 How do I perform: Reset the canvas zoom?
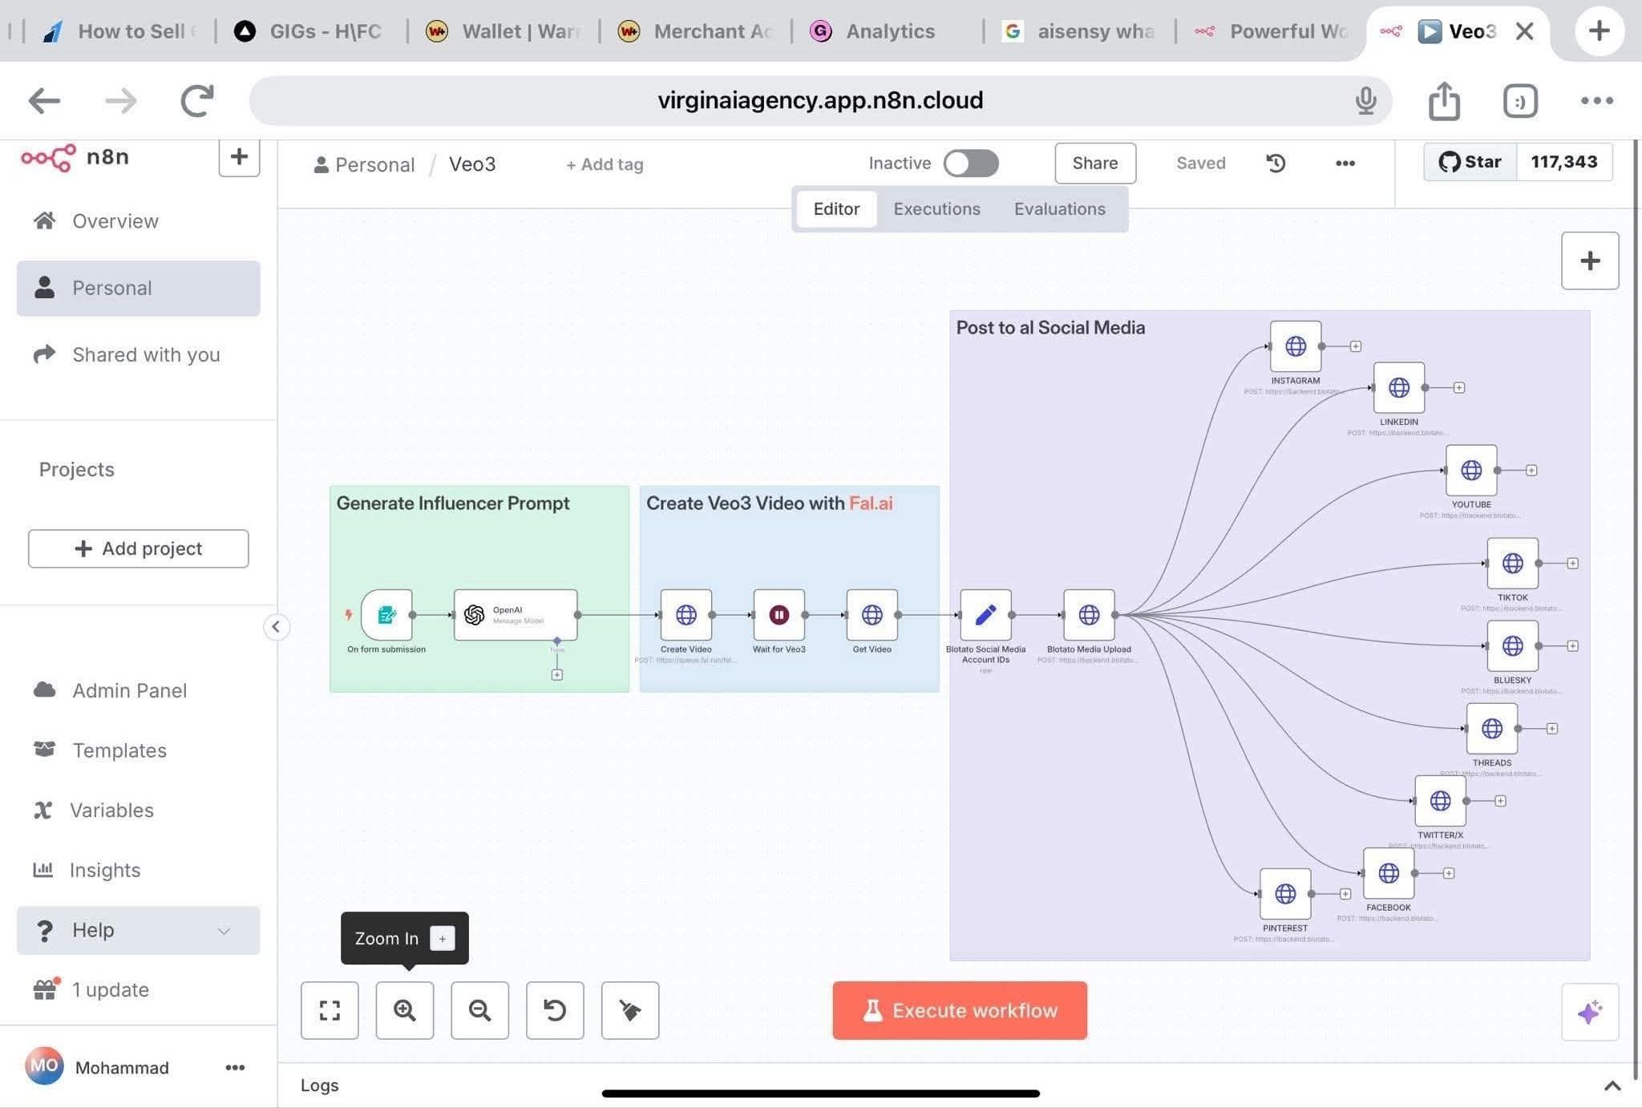pyautogui.click(x=555, y=1010)
